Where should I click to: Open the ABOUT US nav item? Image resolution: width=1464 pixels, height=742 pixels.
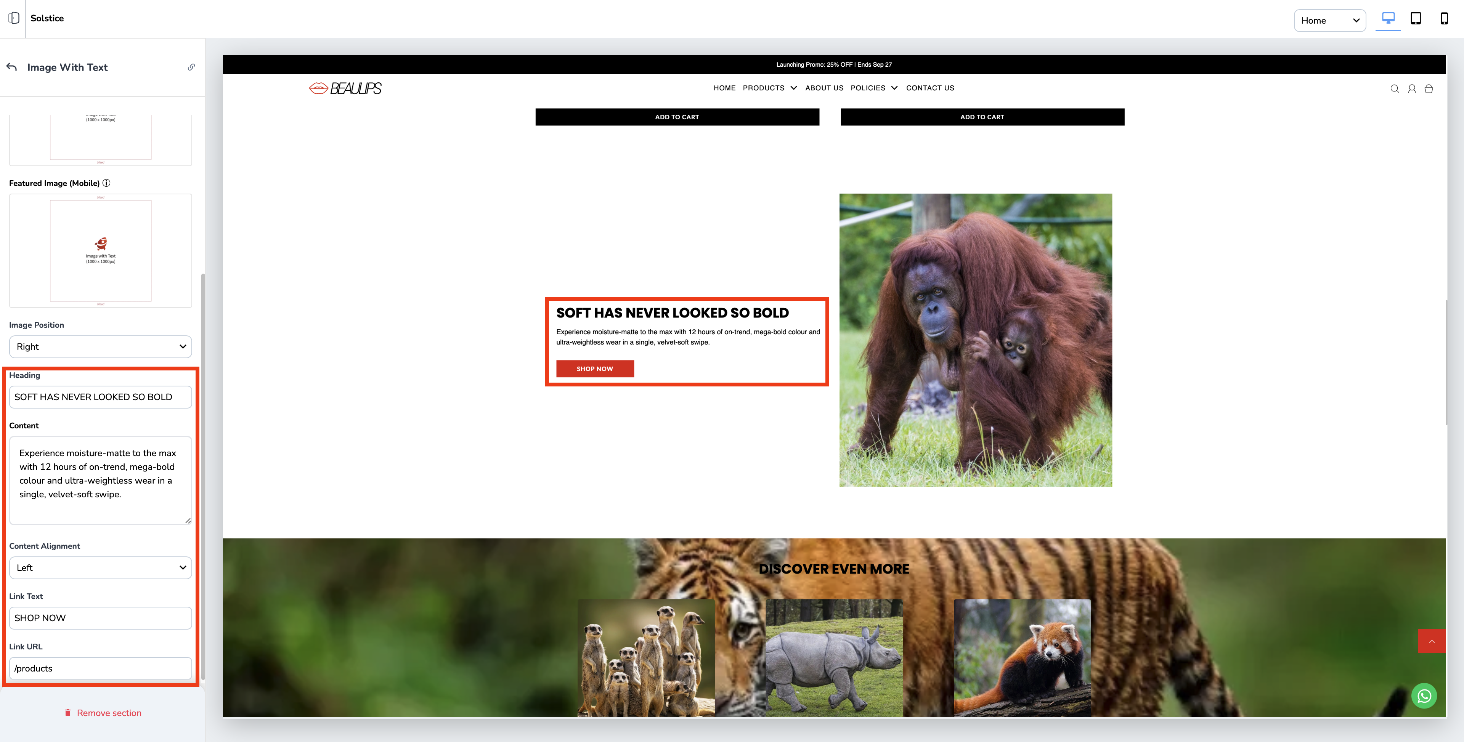click(x=824, y=88)
